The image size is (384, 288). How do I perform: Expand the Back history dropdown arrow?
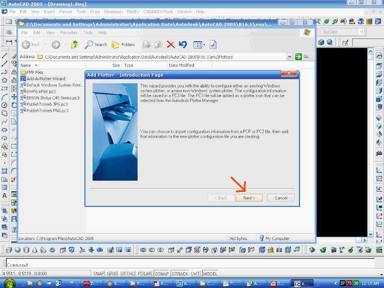(46, 45)
